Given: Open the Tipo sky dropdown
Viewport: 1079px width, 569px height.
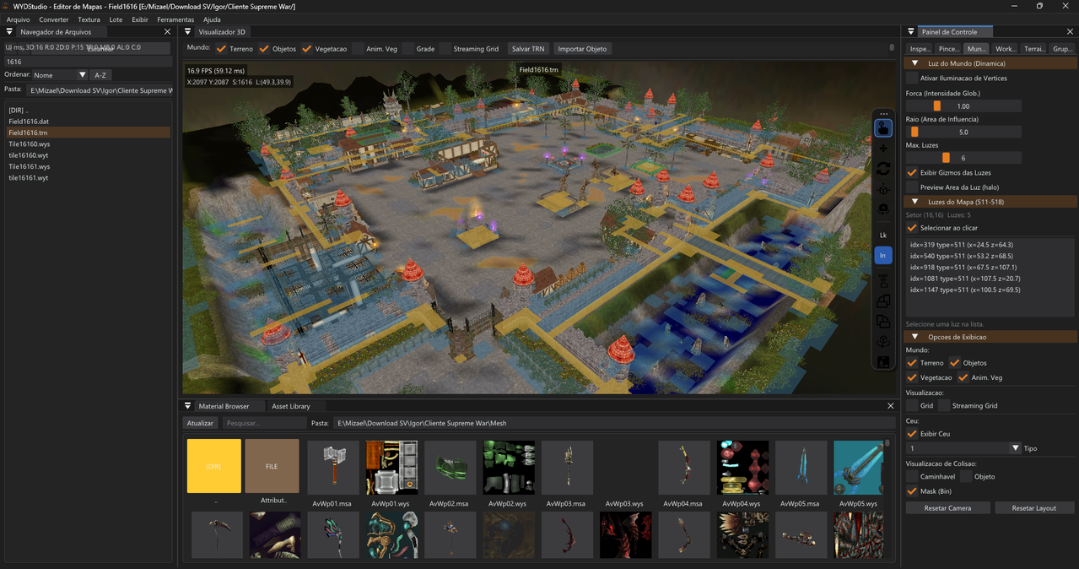Looking at the screenshot, I should 963,448.
